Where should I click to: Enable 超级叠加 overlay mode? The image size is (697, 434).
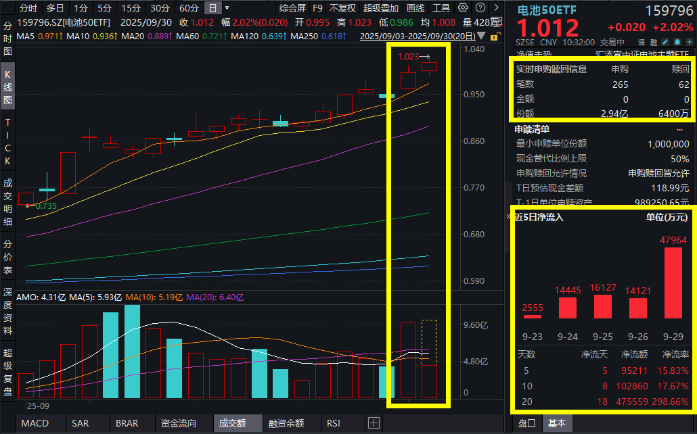click(381, 8)
